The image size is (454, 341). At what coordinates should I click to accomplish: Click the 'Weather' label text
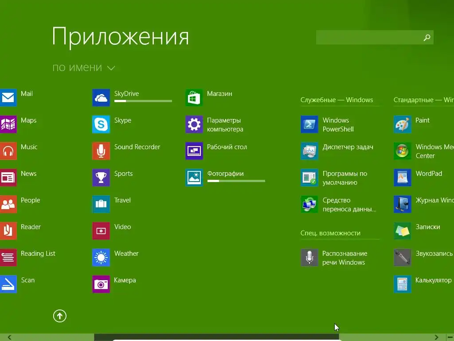[126, 254]
